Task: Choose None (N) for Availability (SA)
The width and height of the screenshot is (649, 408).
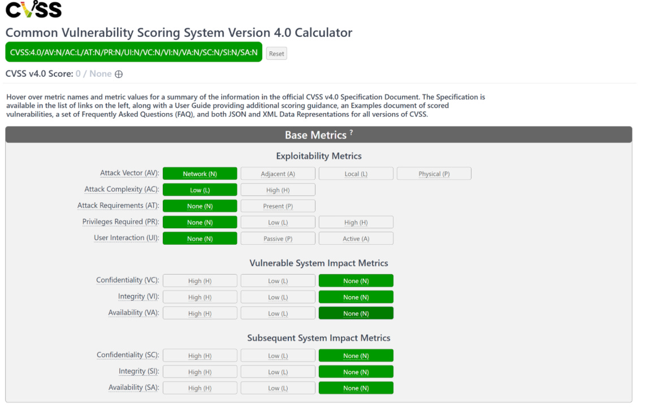Action: pos(356,388)
